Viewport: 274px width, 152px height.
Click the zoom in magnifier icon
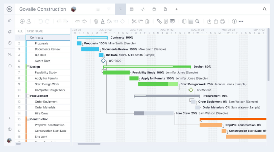(x=197, y=21)
